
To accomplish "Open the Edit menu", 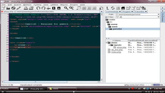I will [x=10, y=5].
